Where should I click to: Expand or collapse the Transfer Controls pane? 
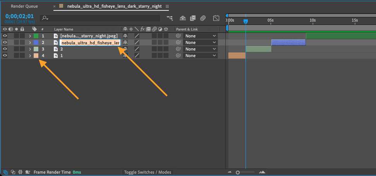pos(13,172)
